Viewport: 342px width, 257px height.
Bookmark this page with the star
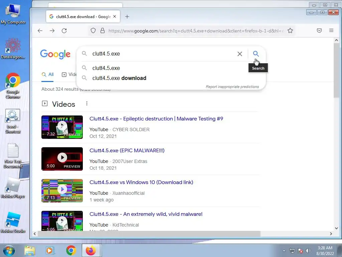tap(290, 30)
